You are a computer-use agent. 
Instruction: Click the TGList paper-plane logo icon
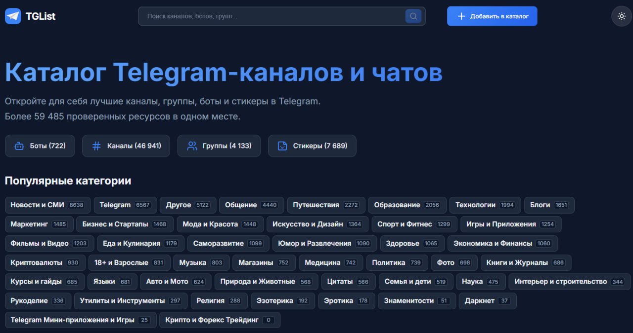click(x=13, y=16)
